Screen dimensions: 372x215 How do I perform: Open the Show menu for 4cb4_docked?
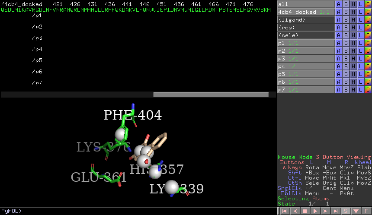[346, 12]
